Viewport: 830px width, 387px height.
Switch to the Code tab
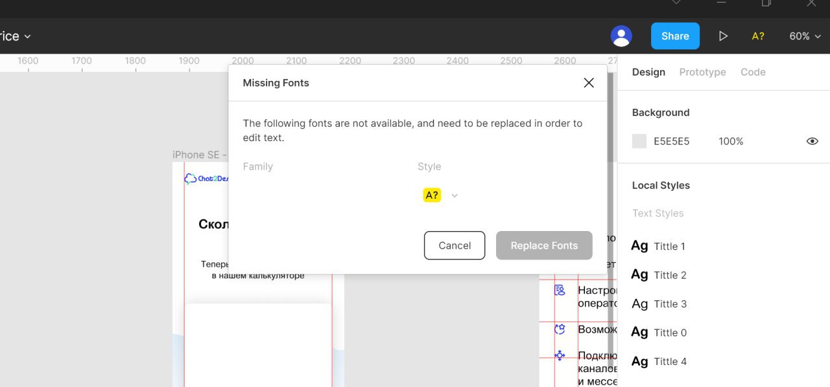click(x=753, y=72)
